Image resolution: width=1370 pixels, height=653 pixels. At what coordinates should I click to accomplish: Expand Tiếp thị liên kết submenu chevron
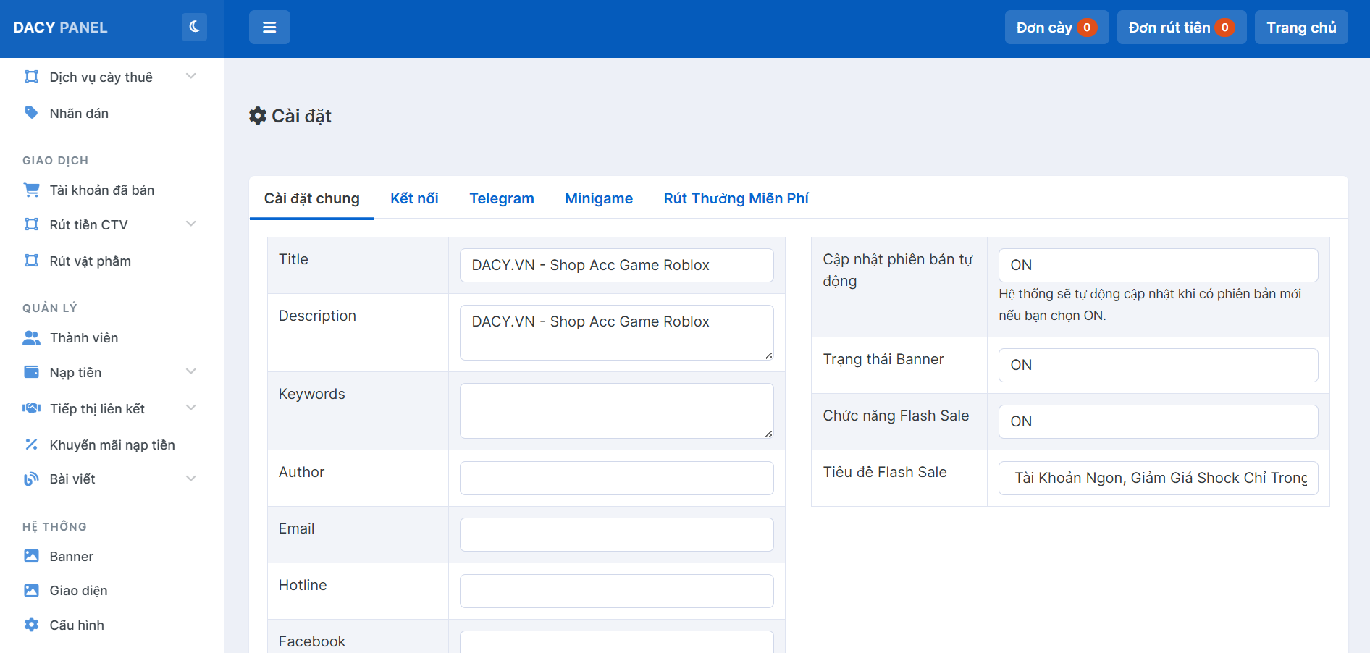point(191,408)
